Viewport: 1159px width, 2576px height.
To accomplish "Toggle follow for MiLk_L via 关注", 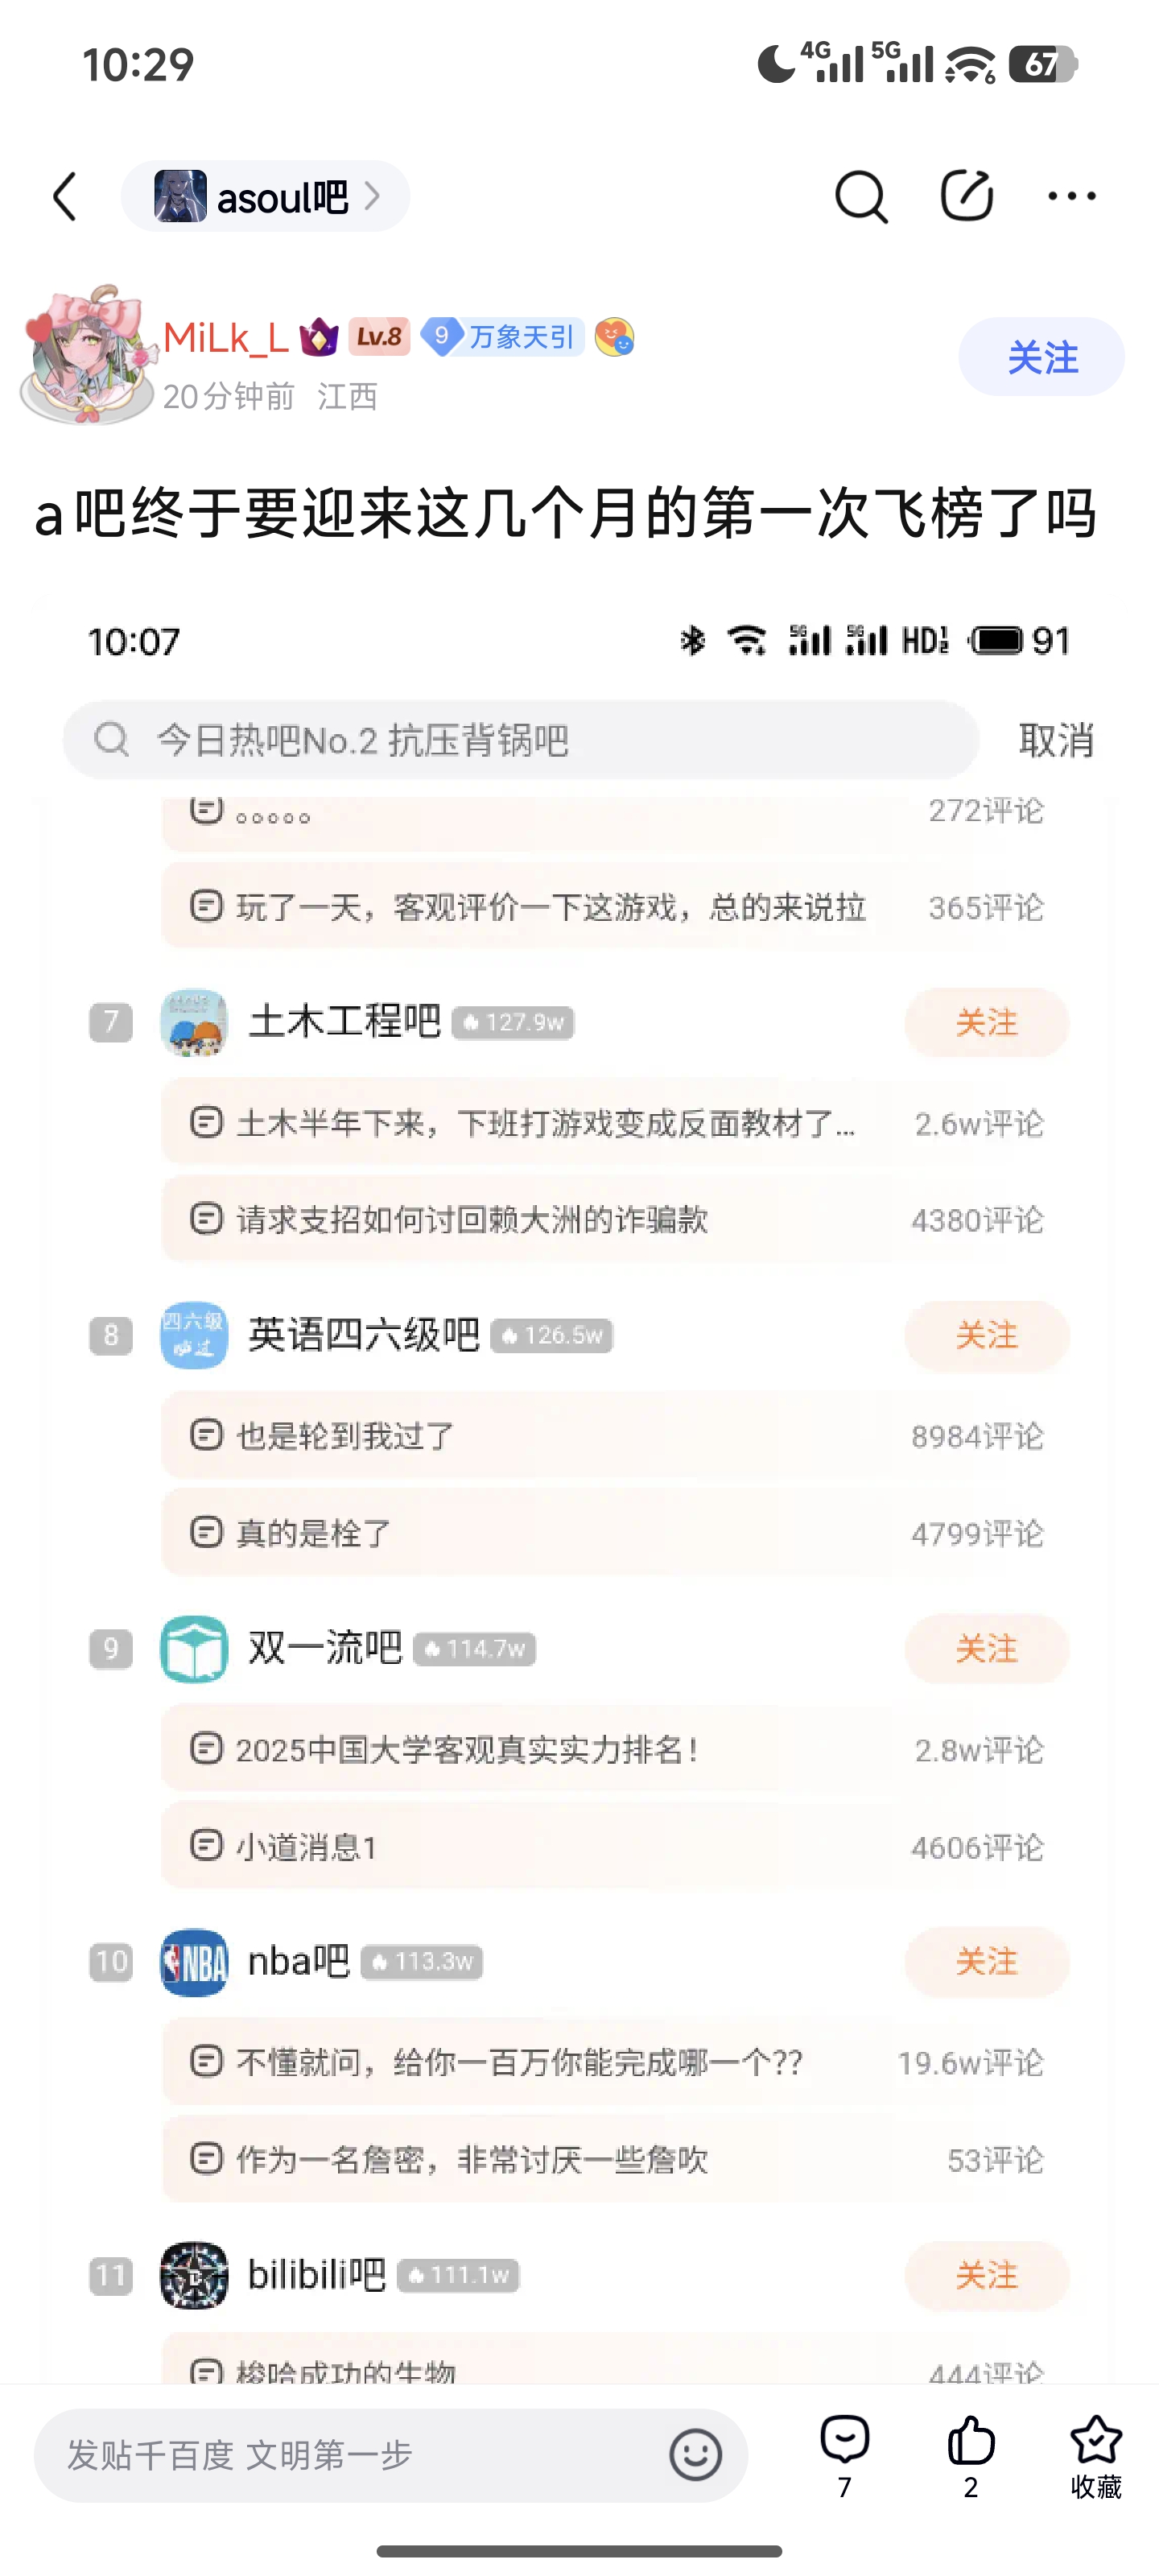I will 1041,357.
